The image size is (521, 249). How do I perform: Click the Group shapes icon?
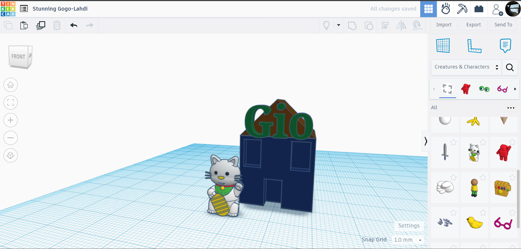click(352, 26)
